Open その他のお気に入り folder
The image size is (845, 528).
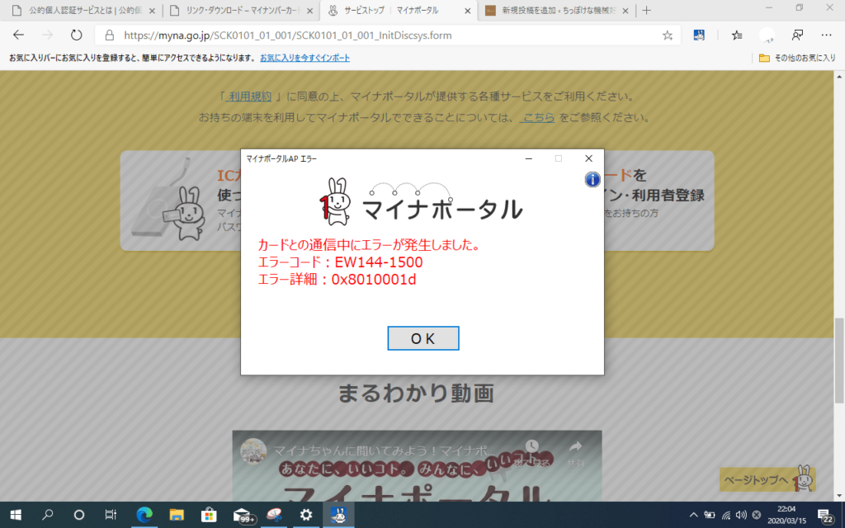797,58
